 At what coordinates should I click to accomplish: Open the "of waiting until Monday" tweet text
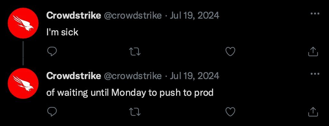pos(130,93)
